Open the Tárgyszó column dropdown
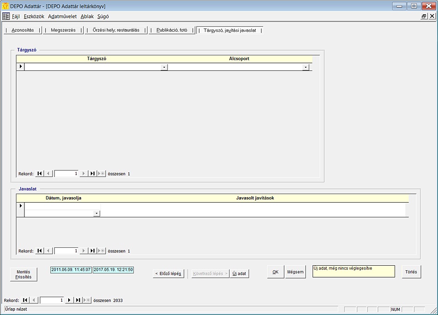Screen dimensions: 438x315 [x=164, y=67]
